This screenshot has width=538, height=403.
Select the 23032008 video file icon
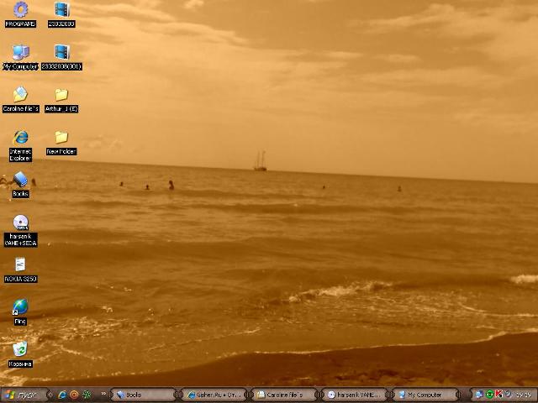61,11
